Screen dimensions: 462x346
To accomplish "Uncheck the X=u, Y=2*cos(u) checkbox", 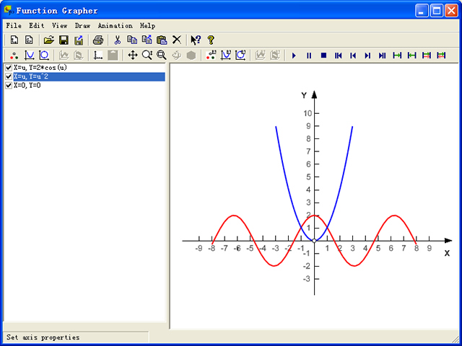I will 9,68.
